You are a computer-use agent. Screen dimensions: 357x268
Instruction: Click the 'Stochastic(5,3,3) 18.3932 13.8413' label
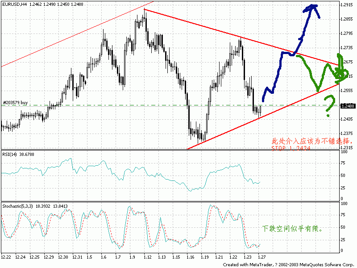tap(35, 206)
